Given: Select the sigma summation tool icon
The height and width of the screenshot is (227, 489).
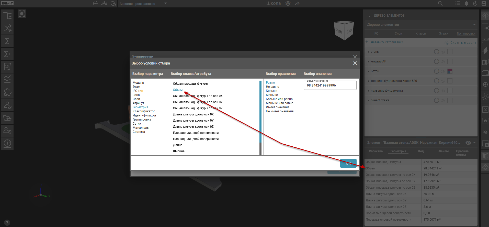Looking at the screenshot, I should coord(7,41).
